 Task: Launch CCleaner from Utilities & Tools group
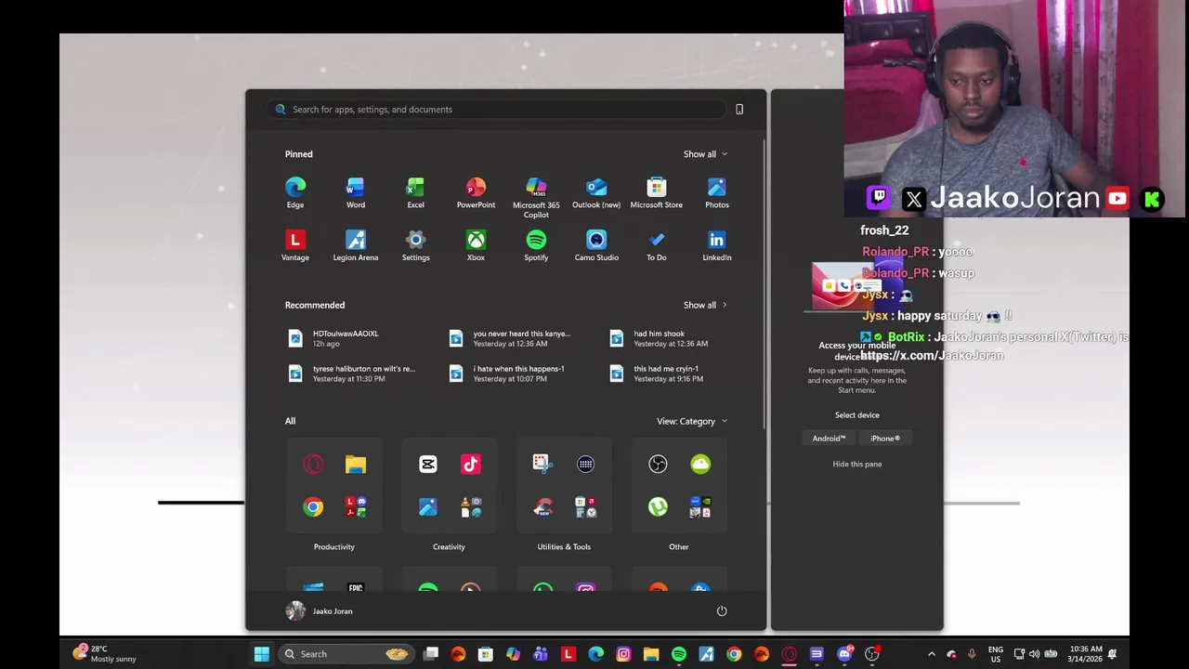coord(542,506)
